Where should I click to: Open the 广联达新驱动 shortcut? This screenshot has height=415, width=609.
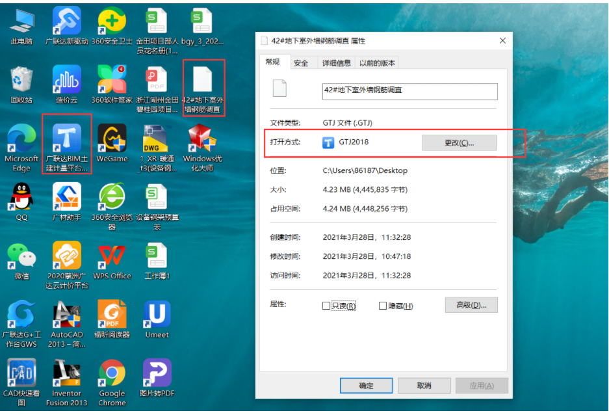coord(67,25)
